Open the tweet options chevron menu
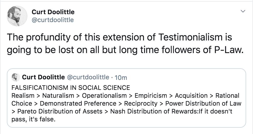 tap(243, 11)
